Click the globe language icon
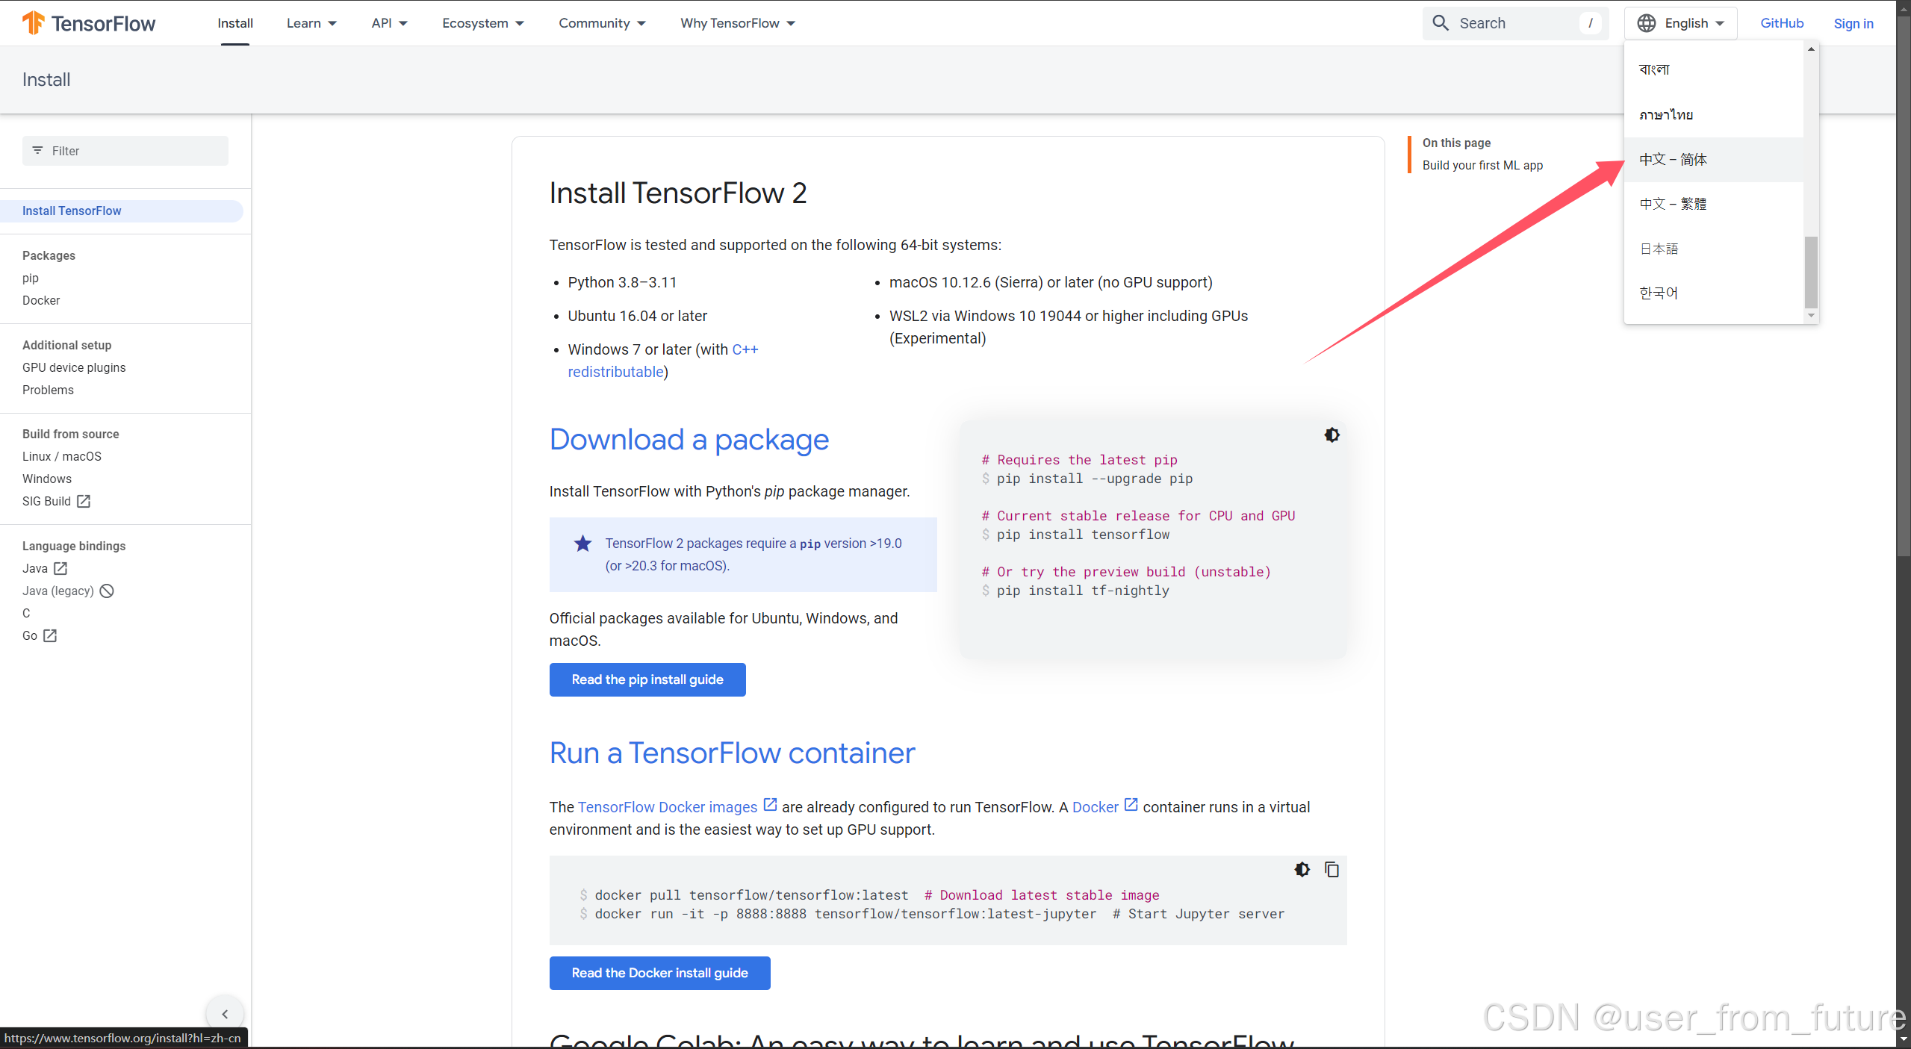Image resolution: width=1911 pixels, height=1049 pixels. tap(1647, 23)
